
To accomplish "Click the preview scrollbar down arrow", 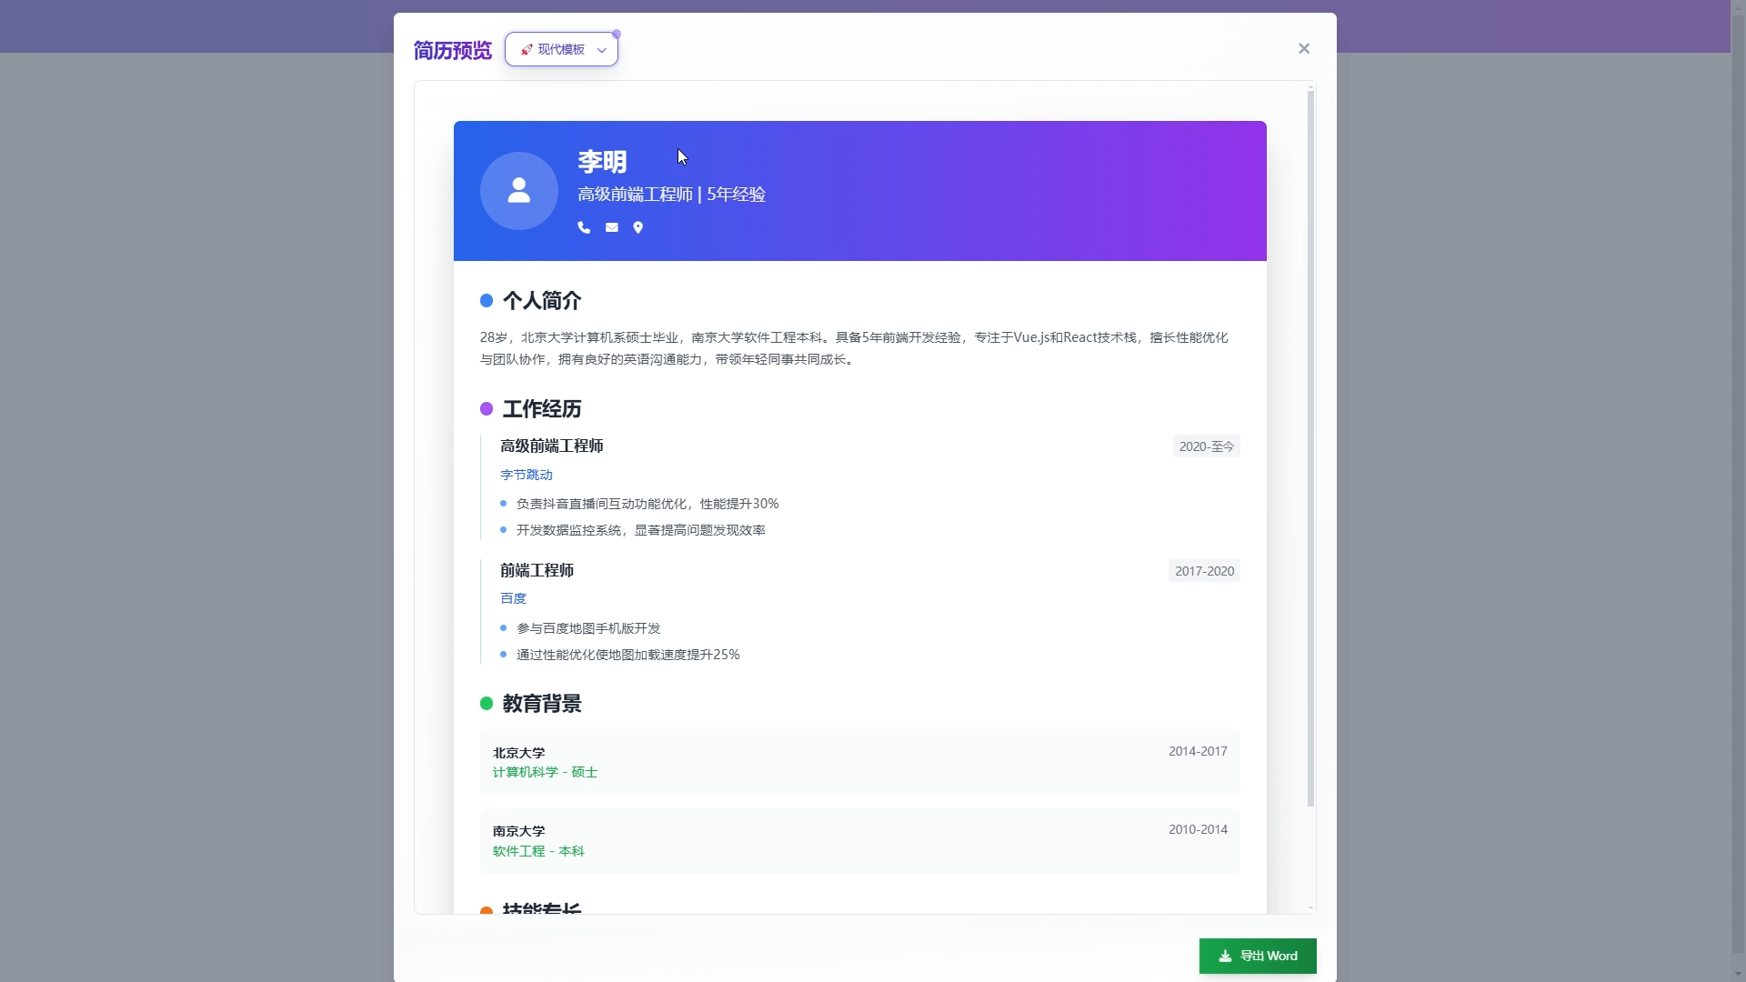I will point(1310,907).
